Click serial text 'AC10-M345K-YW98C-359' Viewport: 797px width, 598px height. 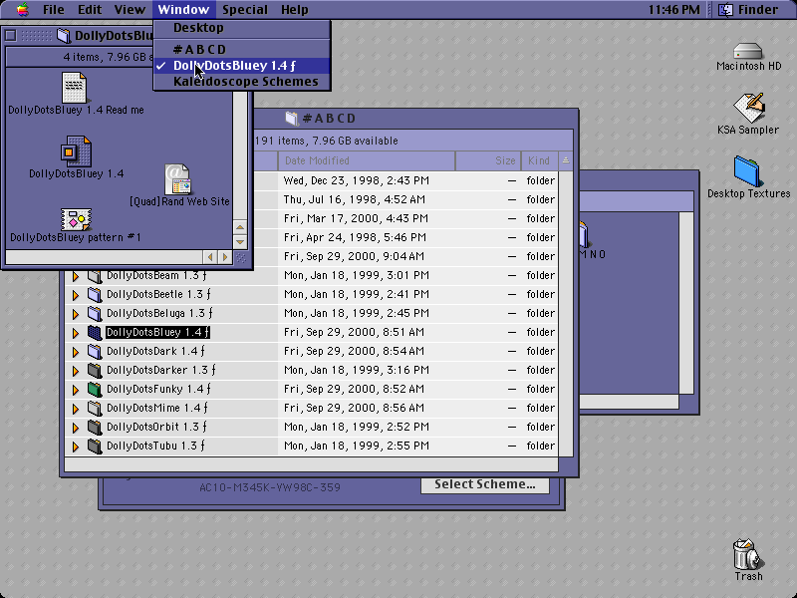click(270, 487)
